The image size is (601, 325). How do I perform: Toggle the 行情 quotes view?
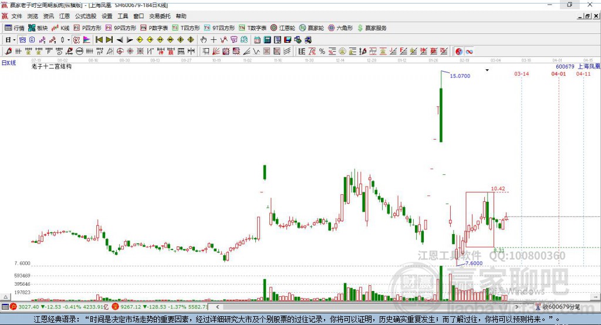15,28
